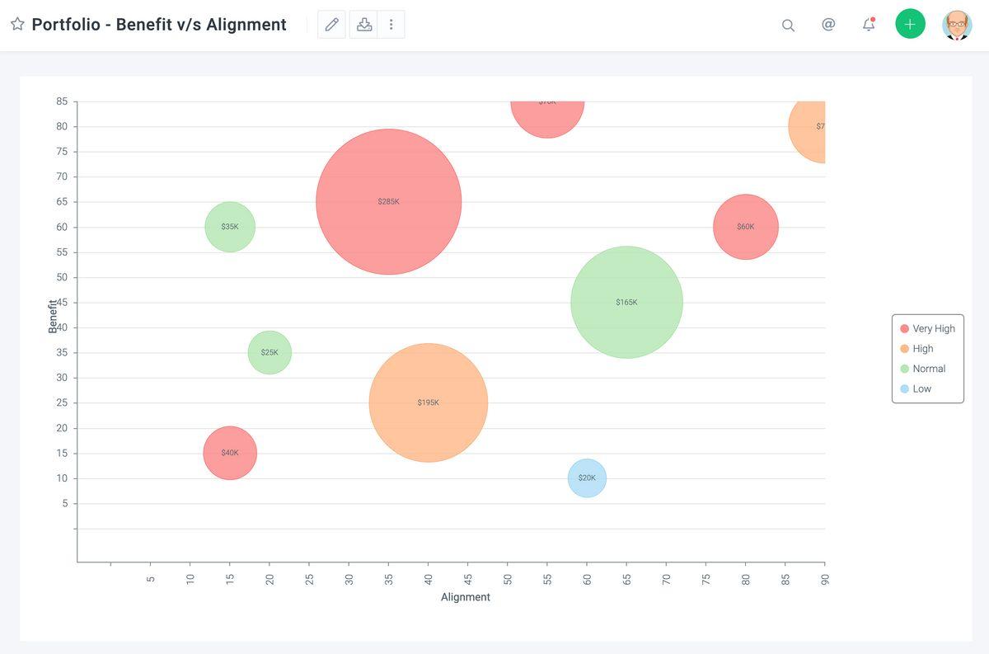Open the three-dot more options menu
This screenshot has width=989, height=654.
tap(391, 25)
